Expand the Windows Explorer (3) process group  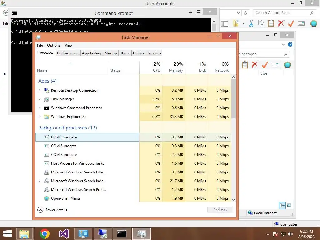[40, 116]
